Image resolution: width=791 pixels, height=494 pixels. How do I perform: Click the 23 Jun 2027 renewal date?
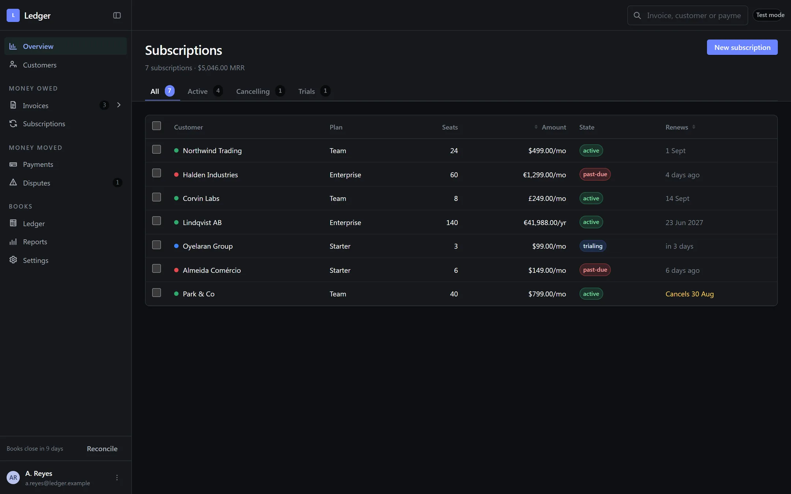pos(684,222)
